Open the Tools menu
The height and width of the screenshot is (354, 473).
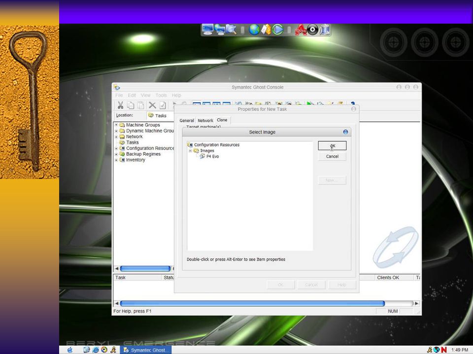pyautogui.click(x=161, y=95)
